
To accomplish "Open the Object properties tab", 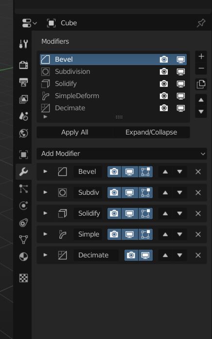I will coord(23,154).
